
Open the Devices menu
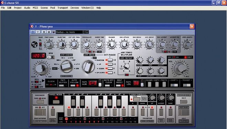pyautogui.click(x=75, y=8)
